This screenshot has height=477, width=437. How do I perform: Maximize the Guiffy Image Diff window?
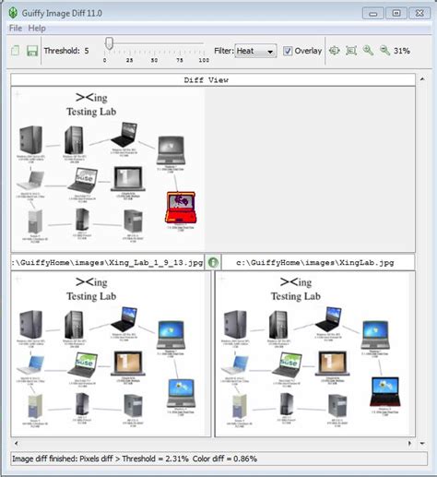point(396,14)
